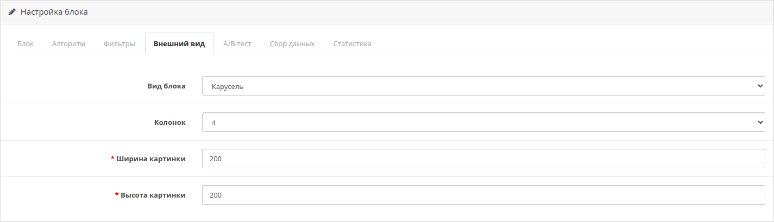Click the Ширина картинки label text
The image size is (774, 222).
coord(151,158)
